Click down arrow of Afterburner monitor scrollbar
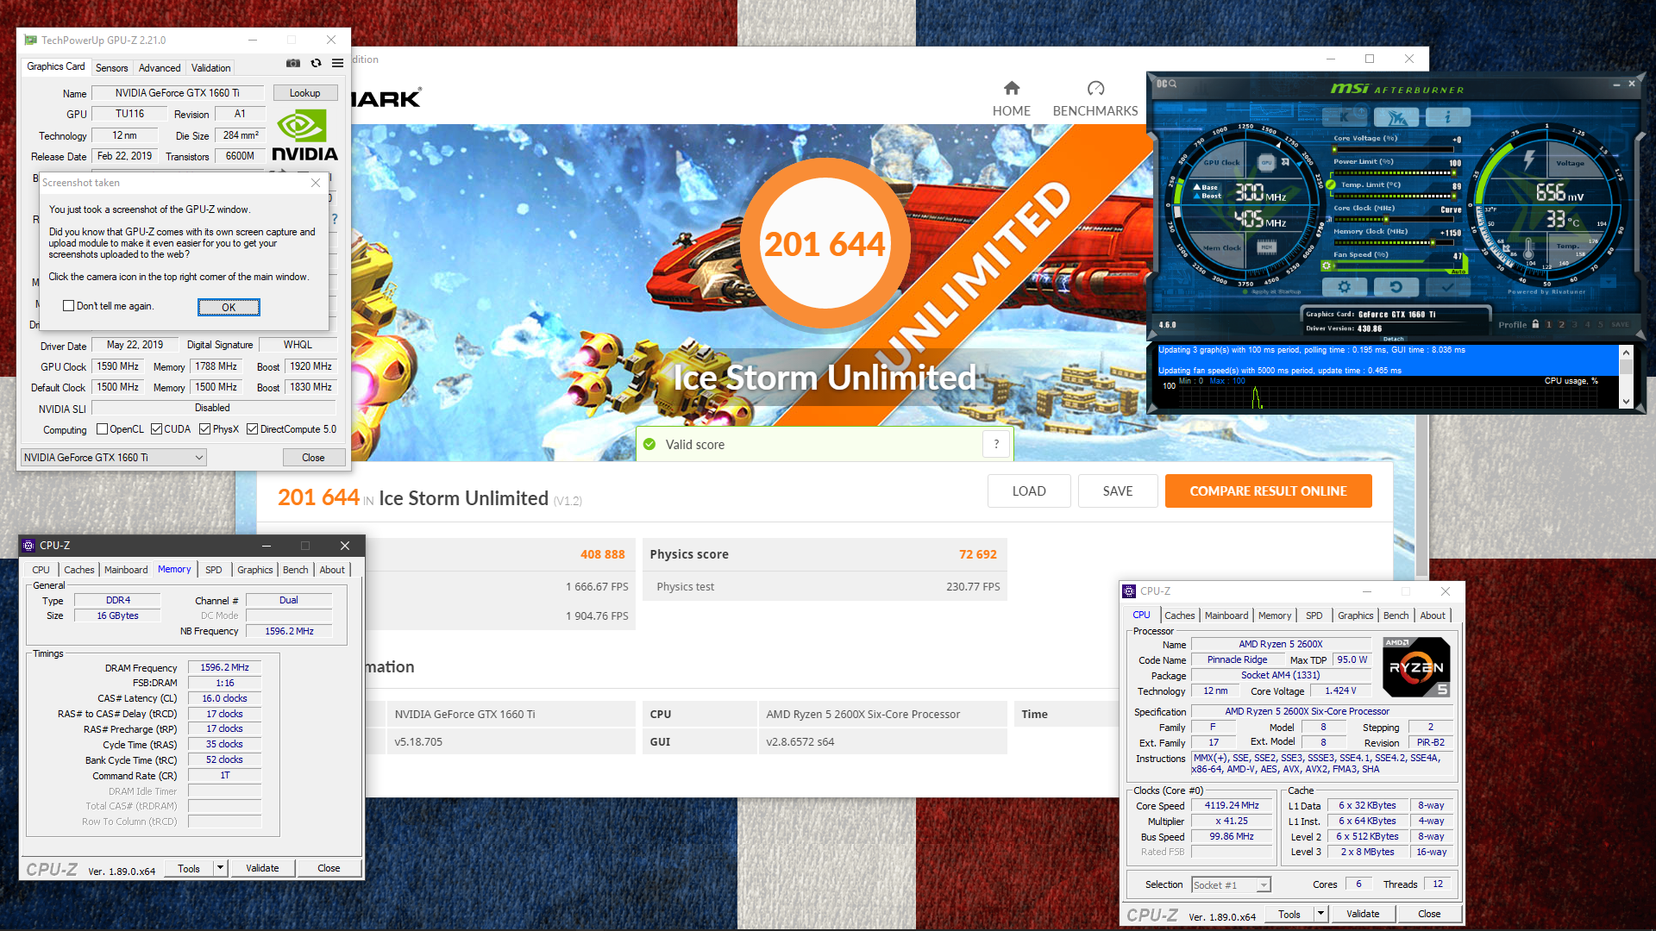 [1626, 402]
